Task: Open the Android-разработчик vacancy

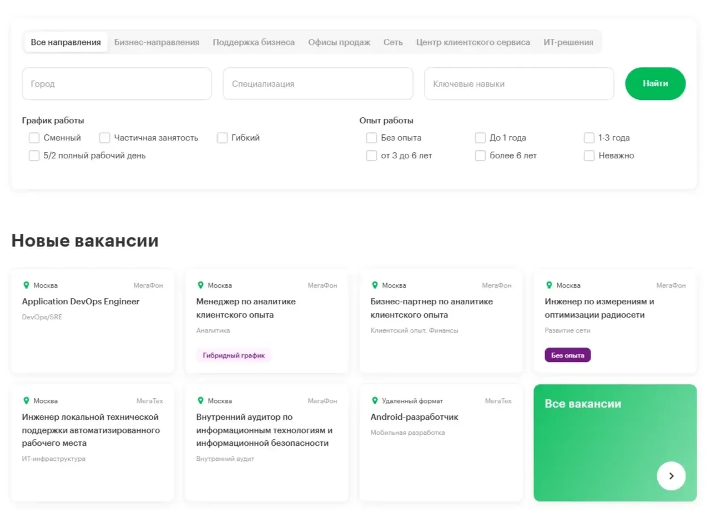Action: (415, 417)
